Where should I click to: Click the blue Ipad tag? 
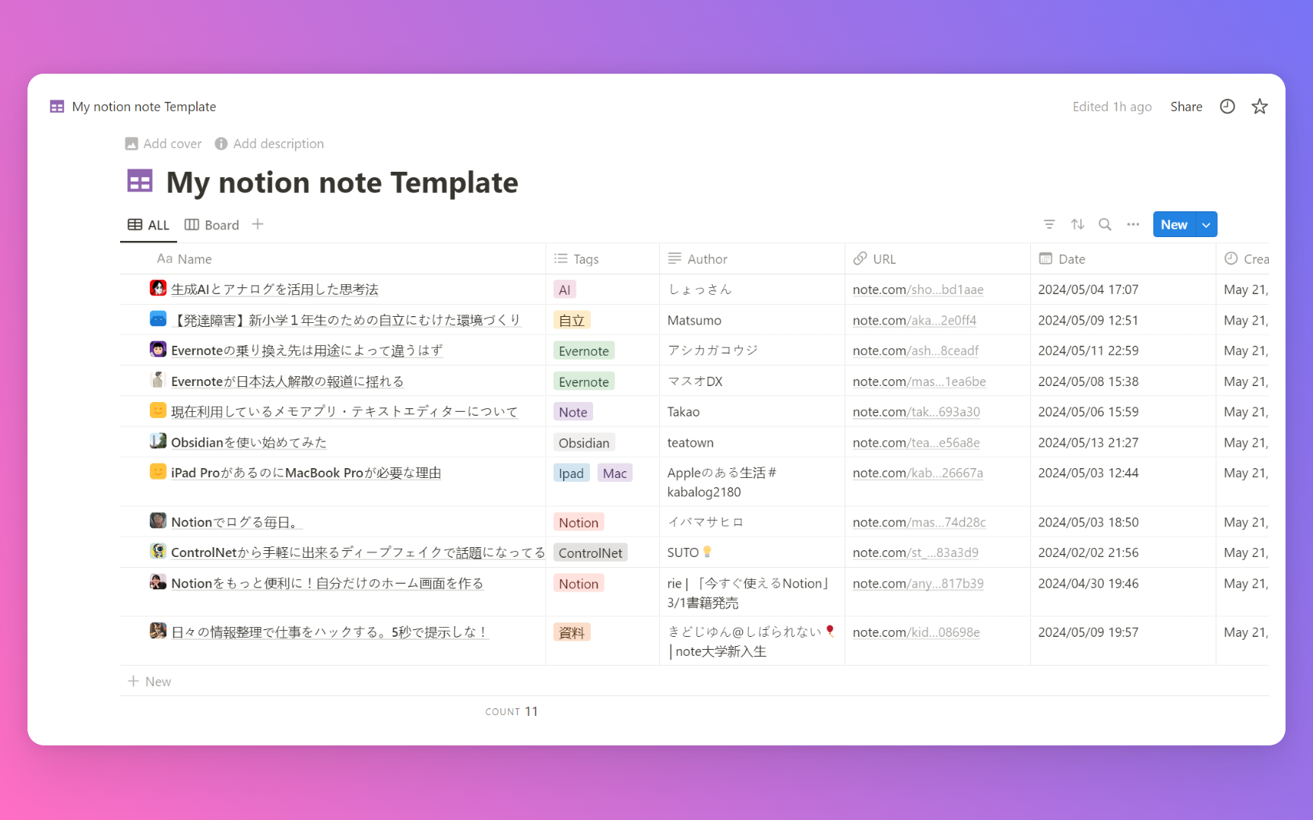pyautogui.click(x=571, y=473)
